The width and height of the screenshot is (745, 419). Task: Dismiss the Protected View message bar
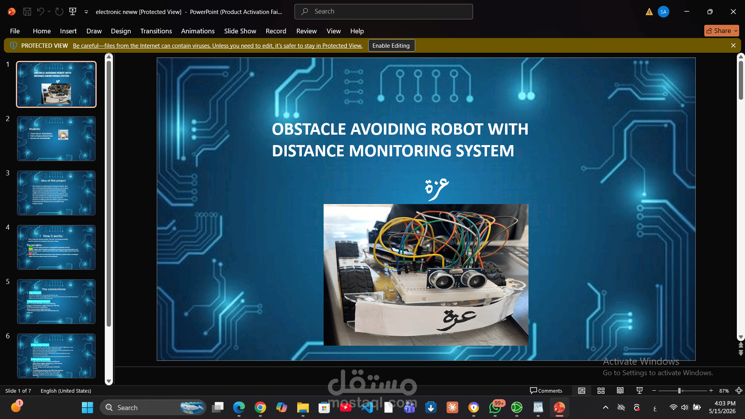(733, 45)
